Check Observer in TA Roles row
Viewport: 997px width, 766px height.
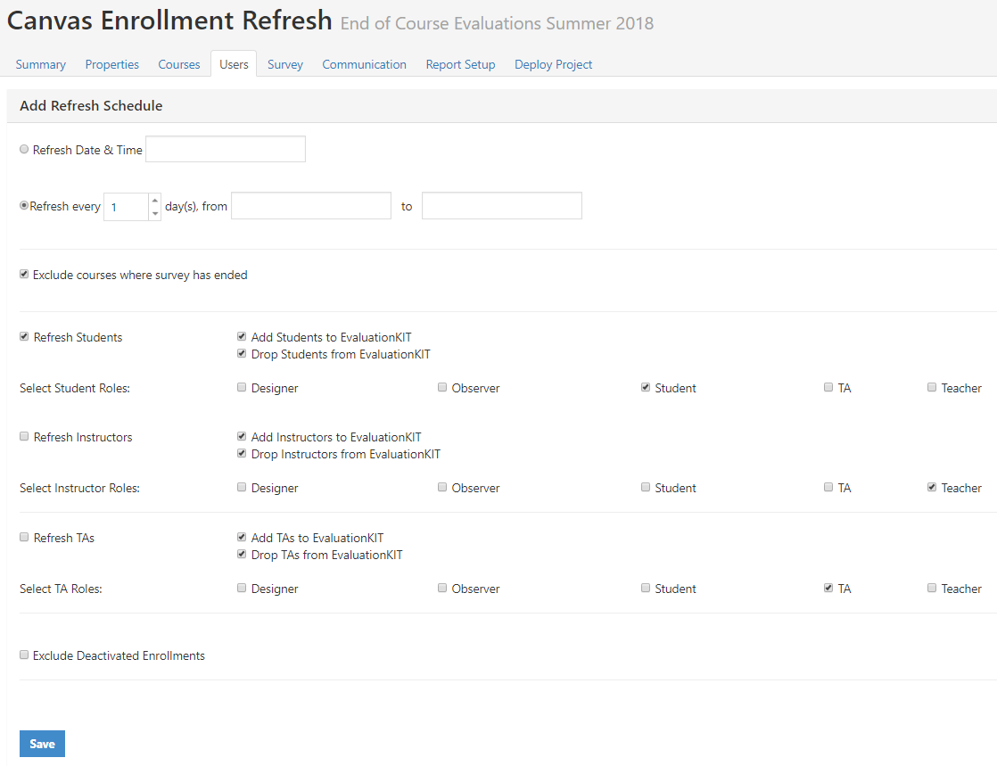point(442,588)
